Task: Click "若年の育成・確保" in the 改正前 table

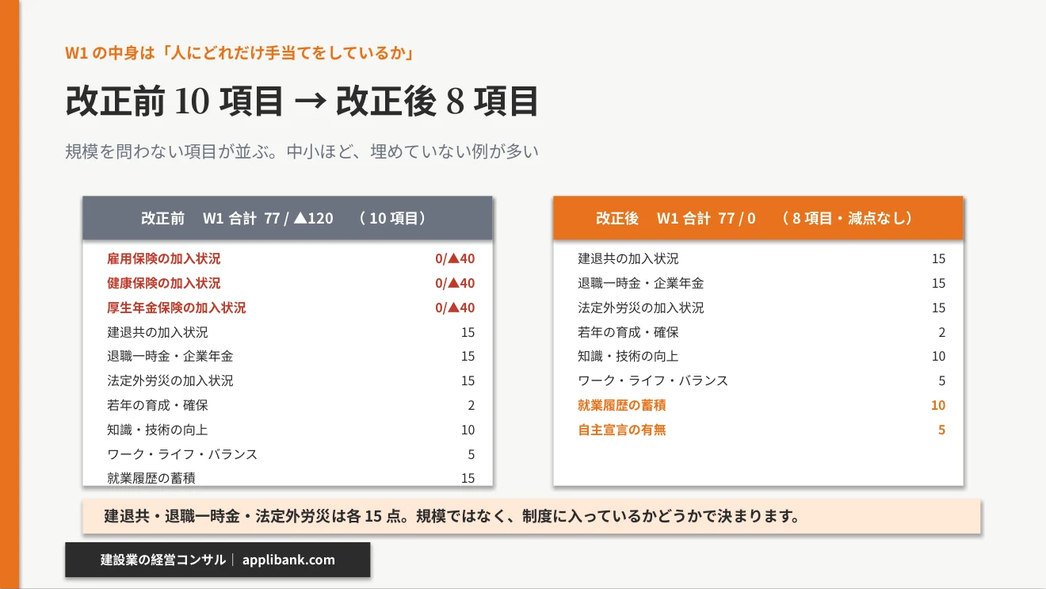Action: pos(158,405)
